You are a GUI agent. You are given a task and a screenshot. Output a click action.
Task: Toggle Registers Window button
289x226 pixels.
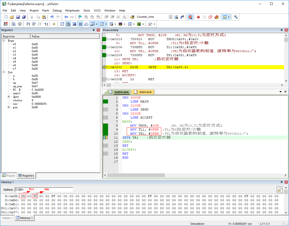[x=80, y=24]
